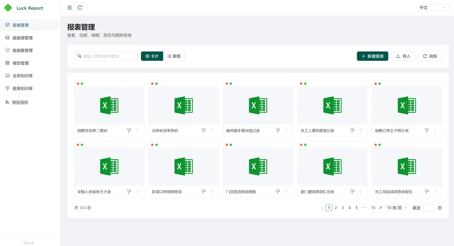Open more options for 员工人事档案登记表

[x=361, y=130]
